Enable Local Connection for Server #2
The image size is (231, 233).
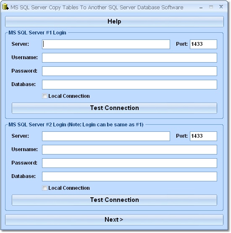tap(45, 188)
